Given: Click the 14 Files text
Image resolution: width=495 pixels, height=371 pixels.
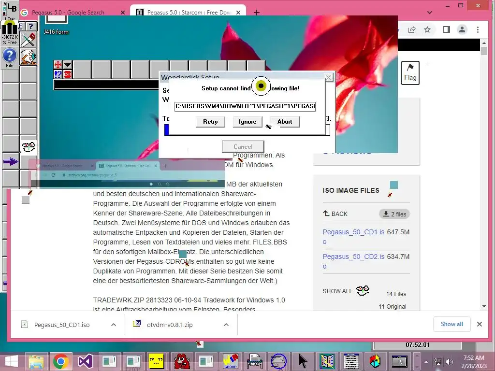Looking at the screenshot, I should coord(396,294).
